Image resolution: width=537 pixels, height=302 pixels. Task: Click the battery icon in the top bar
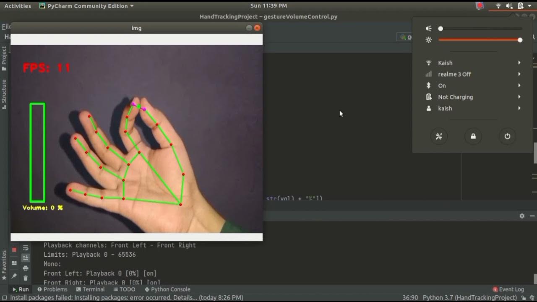click(521, 6)
